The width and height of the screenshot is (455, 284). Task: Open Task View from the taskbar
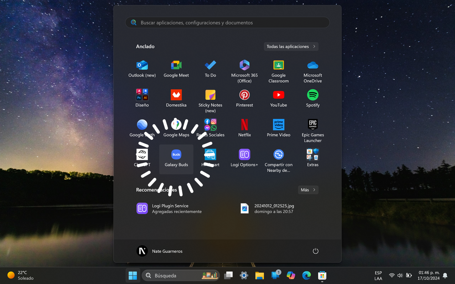point(228,275)
